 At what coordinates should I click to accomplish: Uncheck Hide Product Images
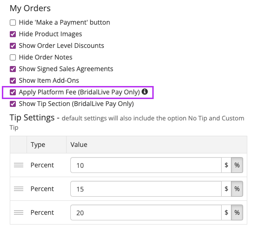click(13, 34)
